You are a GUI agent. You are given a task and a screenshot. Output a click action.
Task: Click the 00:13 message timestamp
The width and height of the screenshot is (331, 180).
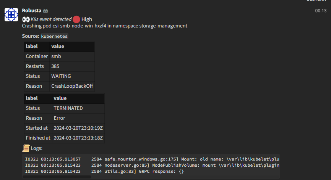pyautogui.click(x=321, y=11)
